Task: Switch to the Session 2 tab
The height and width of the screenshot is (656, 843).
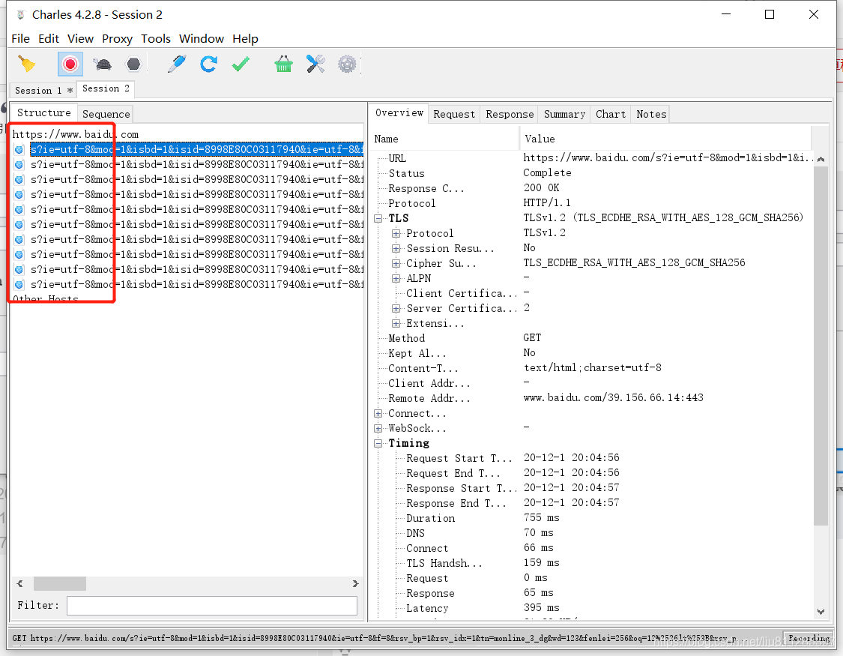Action: [106, 88]
